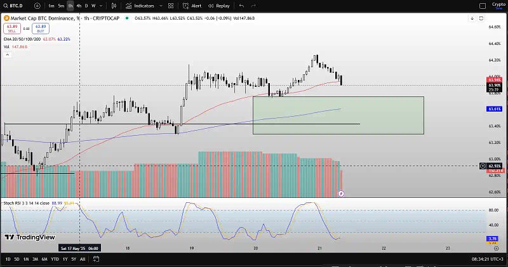The height and width of the screenshot is (267, 508).
Task: Set the date range to 6M
Action: [x=44, y=259]
